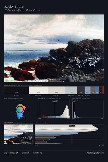Image resolution: width=108 pixels, height=162 pixels.
Task: Select the 19% off-white color swatch
Action: (38, 90)
